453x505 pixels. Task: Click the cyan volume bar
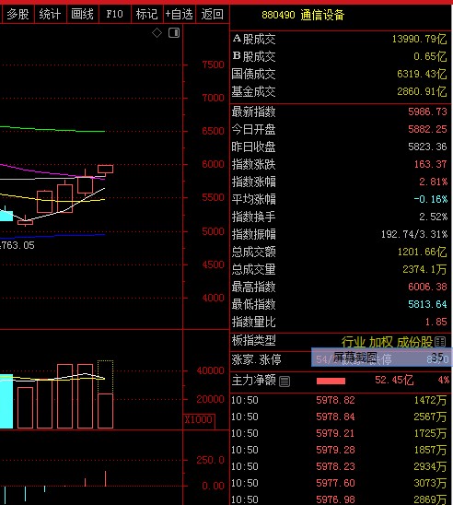[6, 401]
